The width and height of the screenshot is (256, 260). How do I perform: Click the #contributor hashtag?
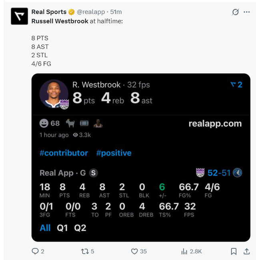pyautogui.click(x=64, y=153)
